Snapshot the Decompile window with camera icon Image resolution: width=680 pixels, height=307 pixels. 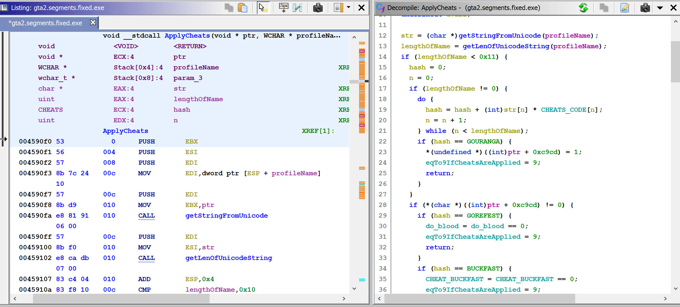[645, 8]
